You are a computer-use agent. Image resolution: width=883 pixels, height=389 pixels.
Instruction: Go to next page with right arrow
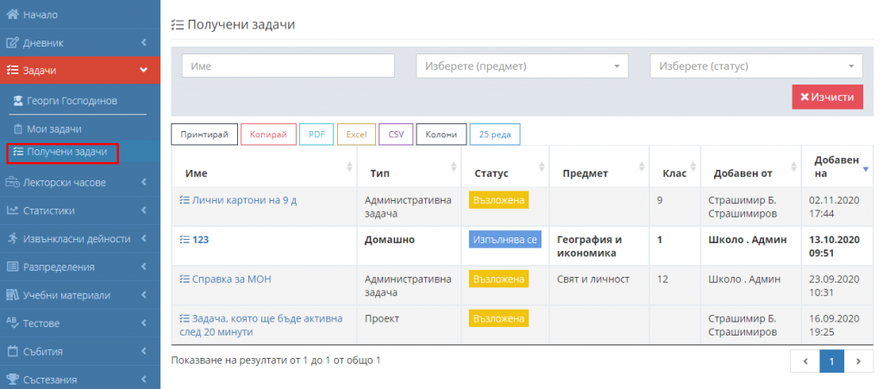coord(859,361)
